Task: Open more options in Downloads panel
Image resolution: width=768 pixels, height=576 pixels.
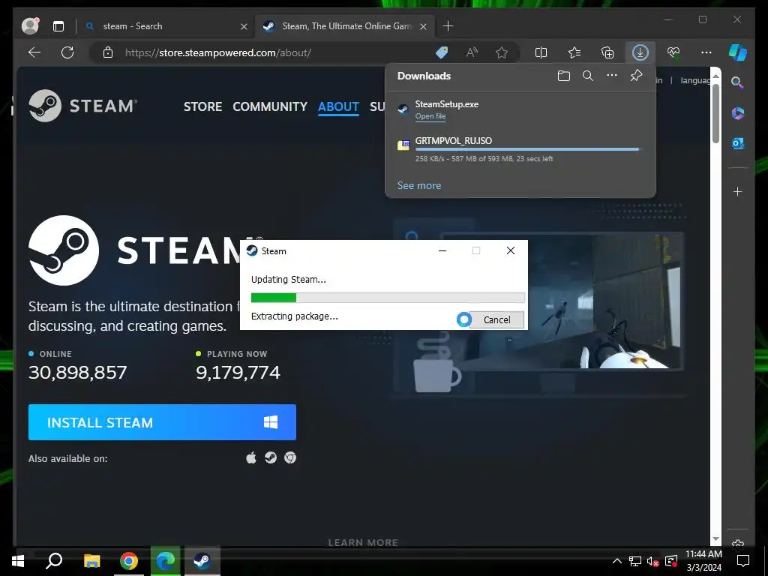Action: coord(612,76)
